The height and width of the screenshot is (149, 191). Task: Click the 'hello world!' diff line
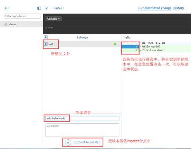pyautogui.click(x=151, y=46)
